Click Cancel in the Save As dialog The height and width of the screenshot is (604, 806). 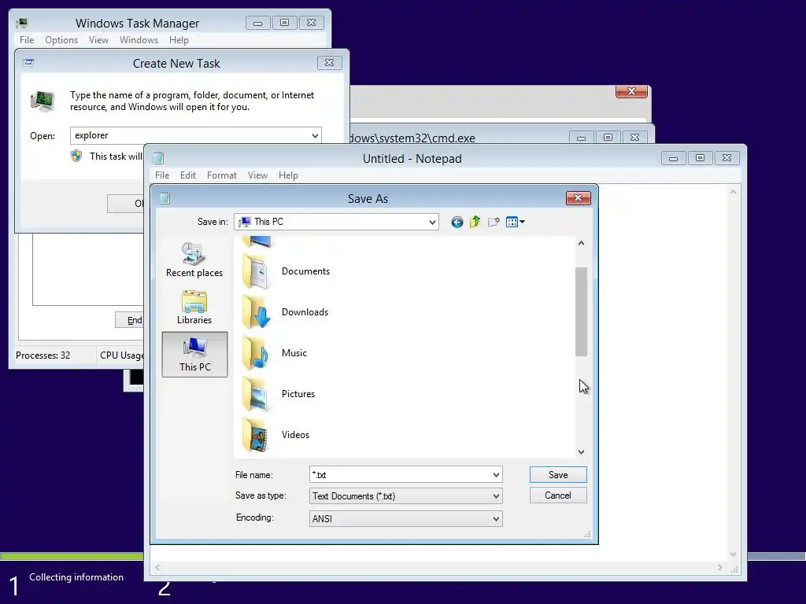(x=558, y=495)
